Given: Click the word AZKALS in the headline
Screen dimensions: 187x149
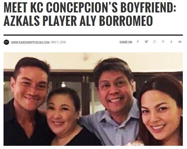Looking at the screenshot, I should click(x=22, y=21).
